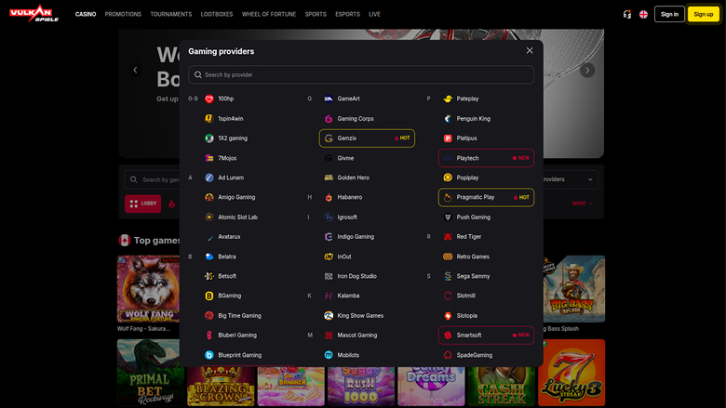Choose the Gamzix hot provider
Viewport: 726px width, 408px height.
pyautogui.click(x=367, y=138)
